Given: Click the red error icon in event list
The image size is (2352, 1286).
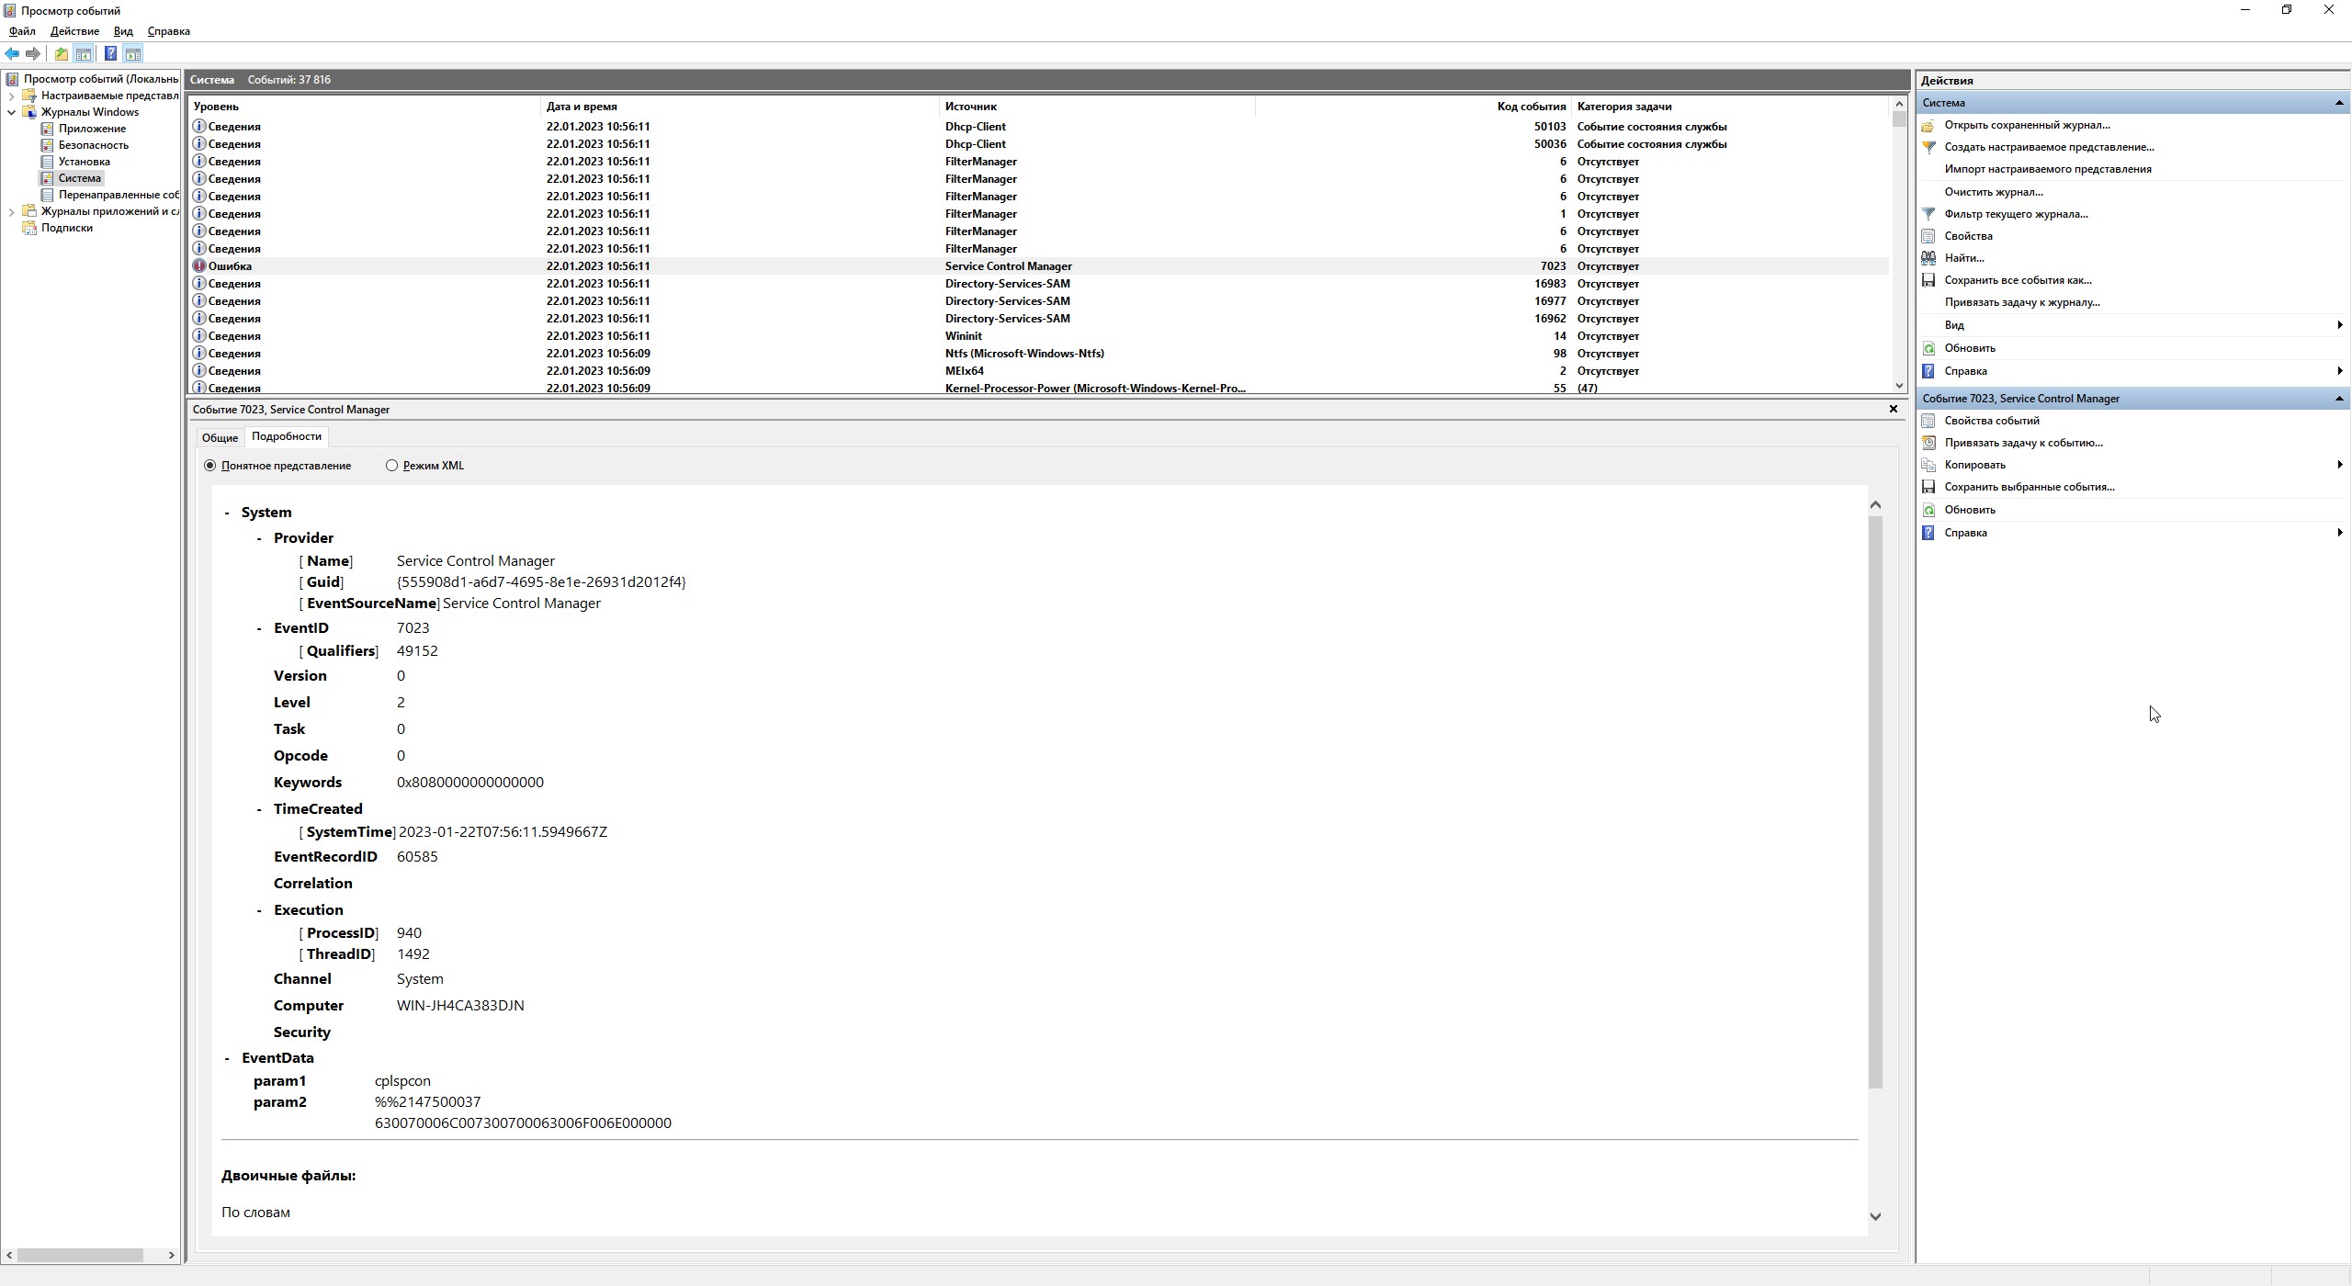Looking at the screenshot, I should tap(199, 266).
